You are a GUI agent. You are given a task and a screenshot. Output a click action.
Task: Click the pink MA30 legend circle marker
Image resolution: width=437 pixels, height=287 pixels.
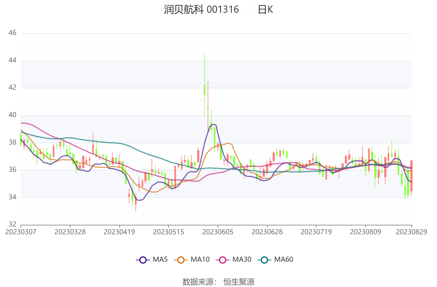(x=222, y=260)
